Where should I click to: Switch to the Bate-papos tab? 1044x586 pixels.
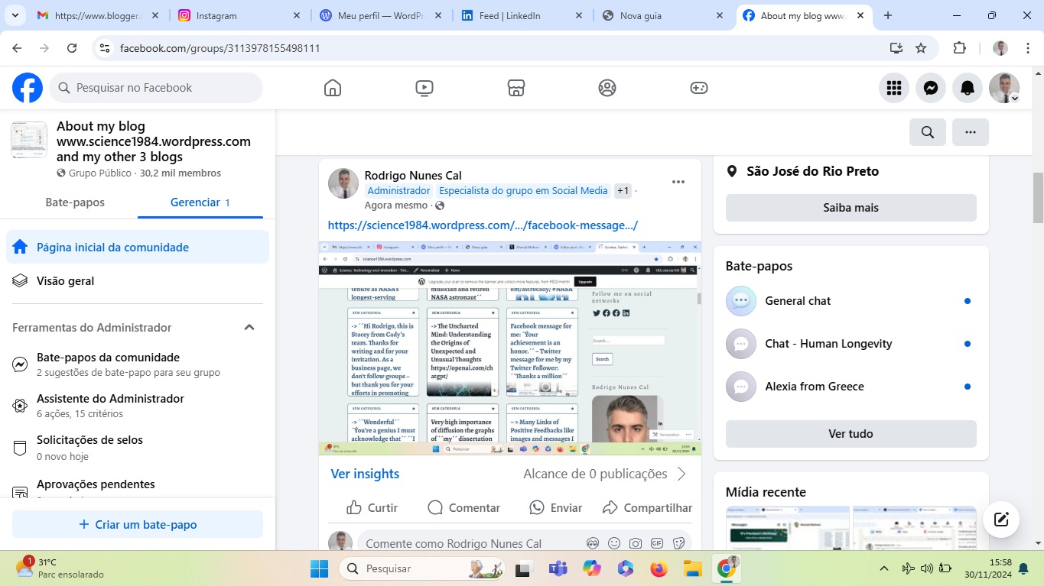click(x=75, y=202)
